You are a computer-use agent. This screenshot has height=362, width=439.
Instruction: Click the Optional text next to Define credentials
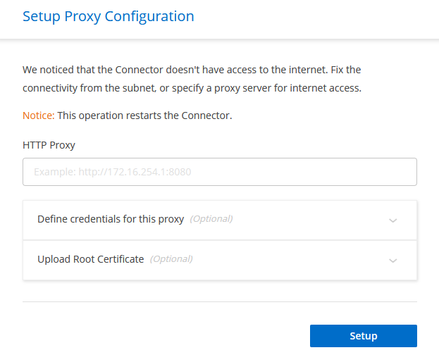click(x=211, y=219)
